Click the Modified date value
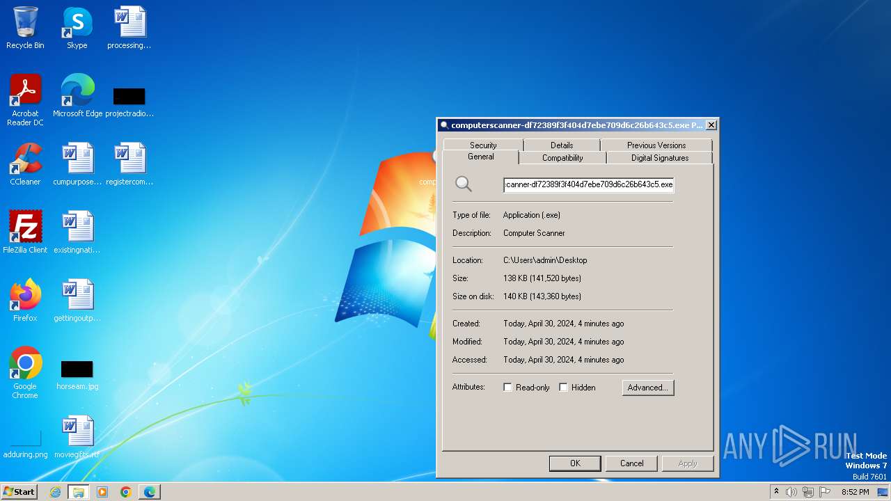The image size is (891, 501). click(x=564, y=342)
